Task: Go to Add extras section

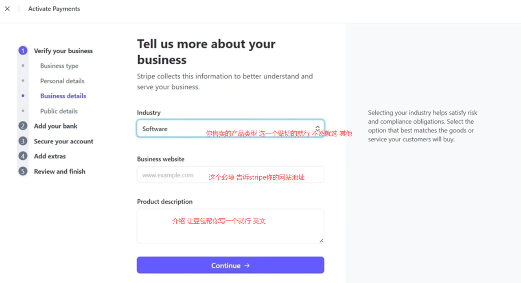Action: pos(50,156)
